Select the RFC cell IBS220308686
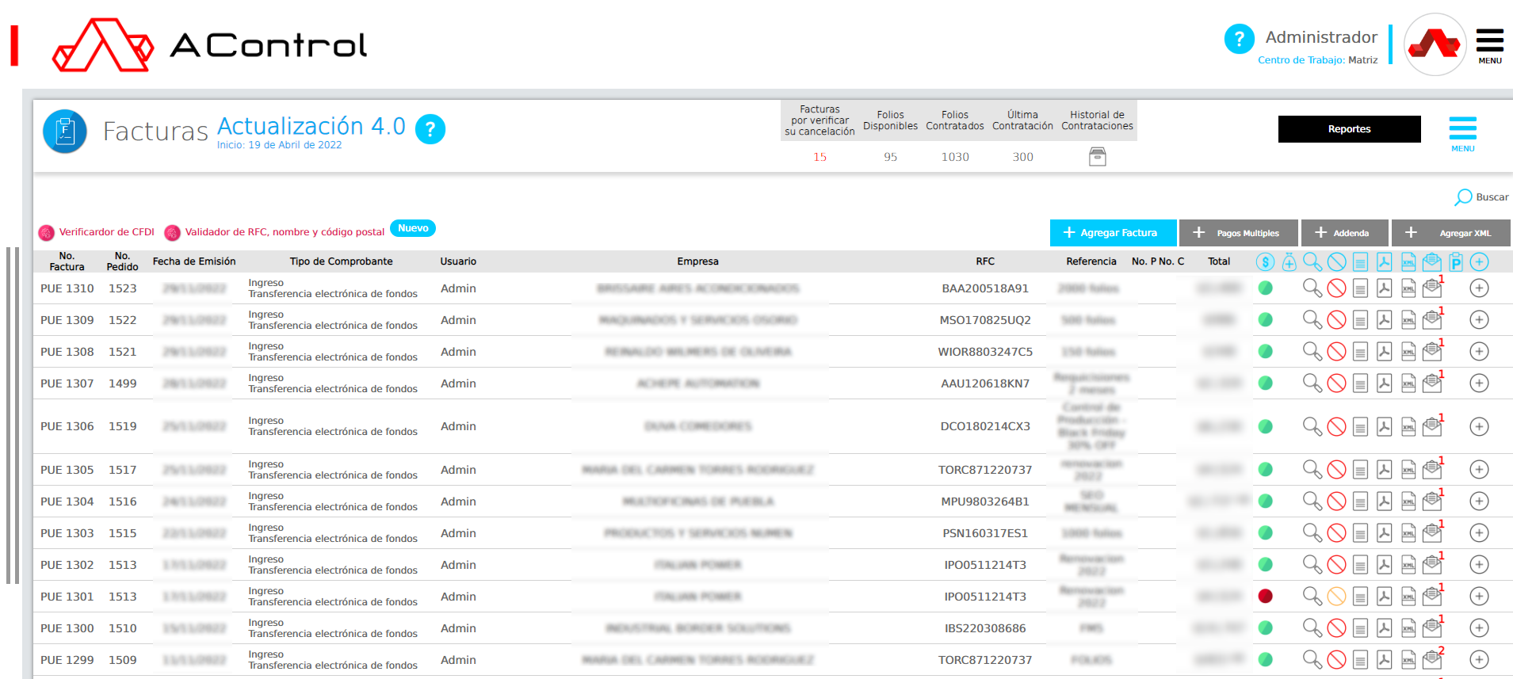Image resolution: width=1513 pixels, height=679 pixels. click(x=985, y=628)
